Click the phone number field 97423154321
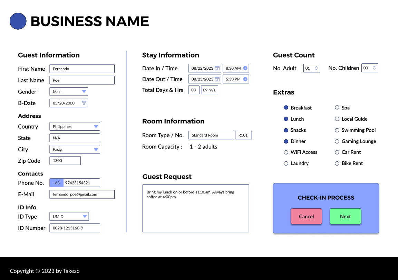 81,183
